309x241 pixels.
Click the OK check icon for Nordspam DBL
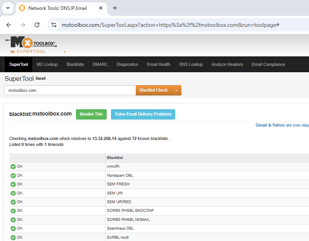pyautogui.click(x=13, y=176)
